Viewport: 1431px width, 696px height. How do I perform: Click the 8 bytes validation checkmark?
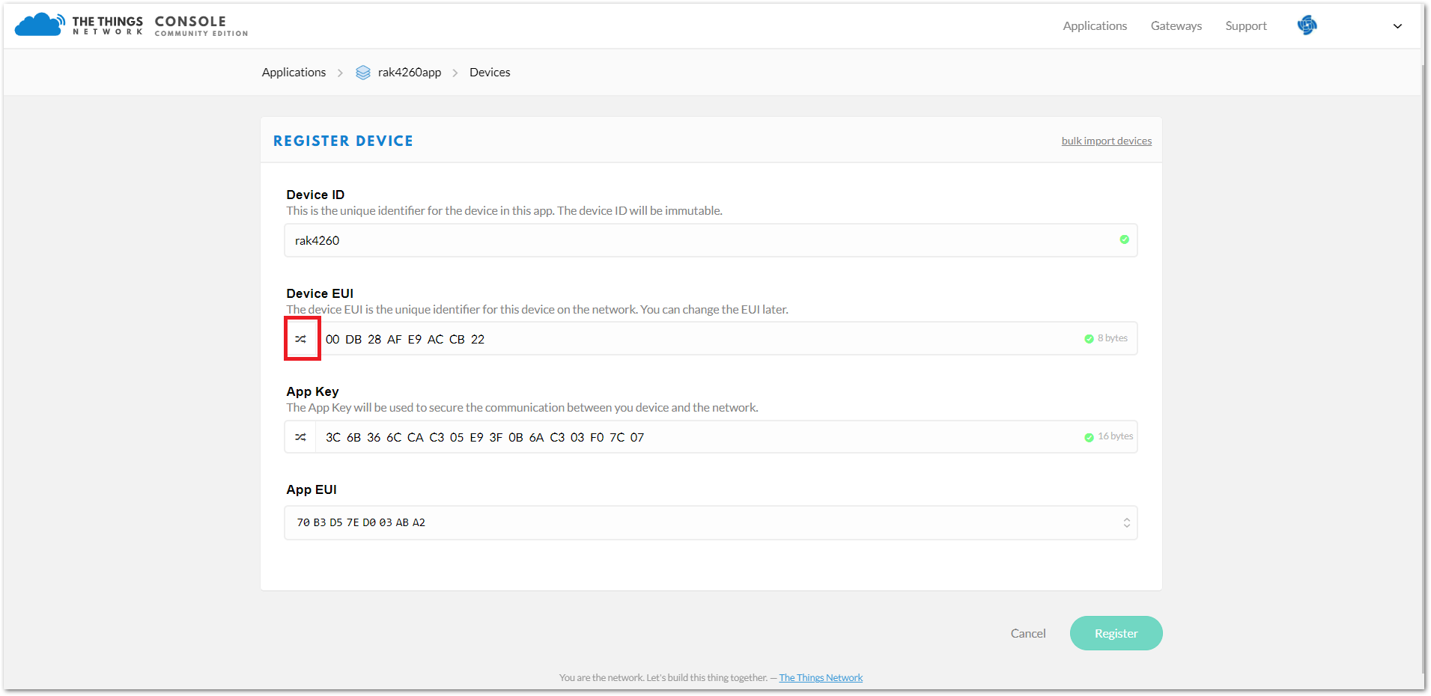point(1089,339)
